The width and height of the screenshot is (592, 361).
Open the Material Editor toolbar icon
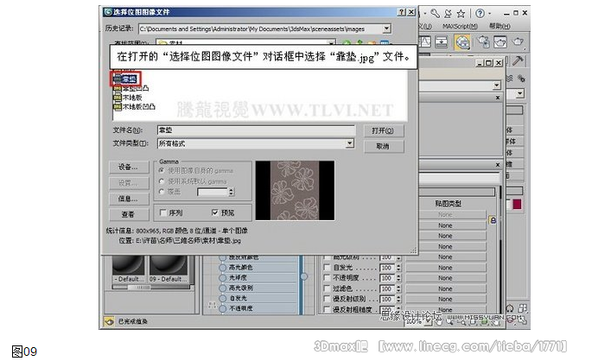tap(462, 42)
